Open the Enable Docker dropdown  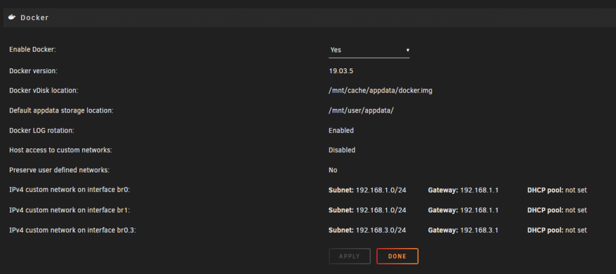point(369,50)
